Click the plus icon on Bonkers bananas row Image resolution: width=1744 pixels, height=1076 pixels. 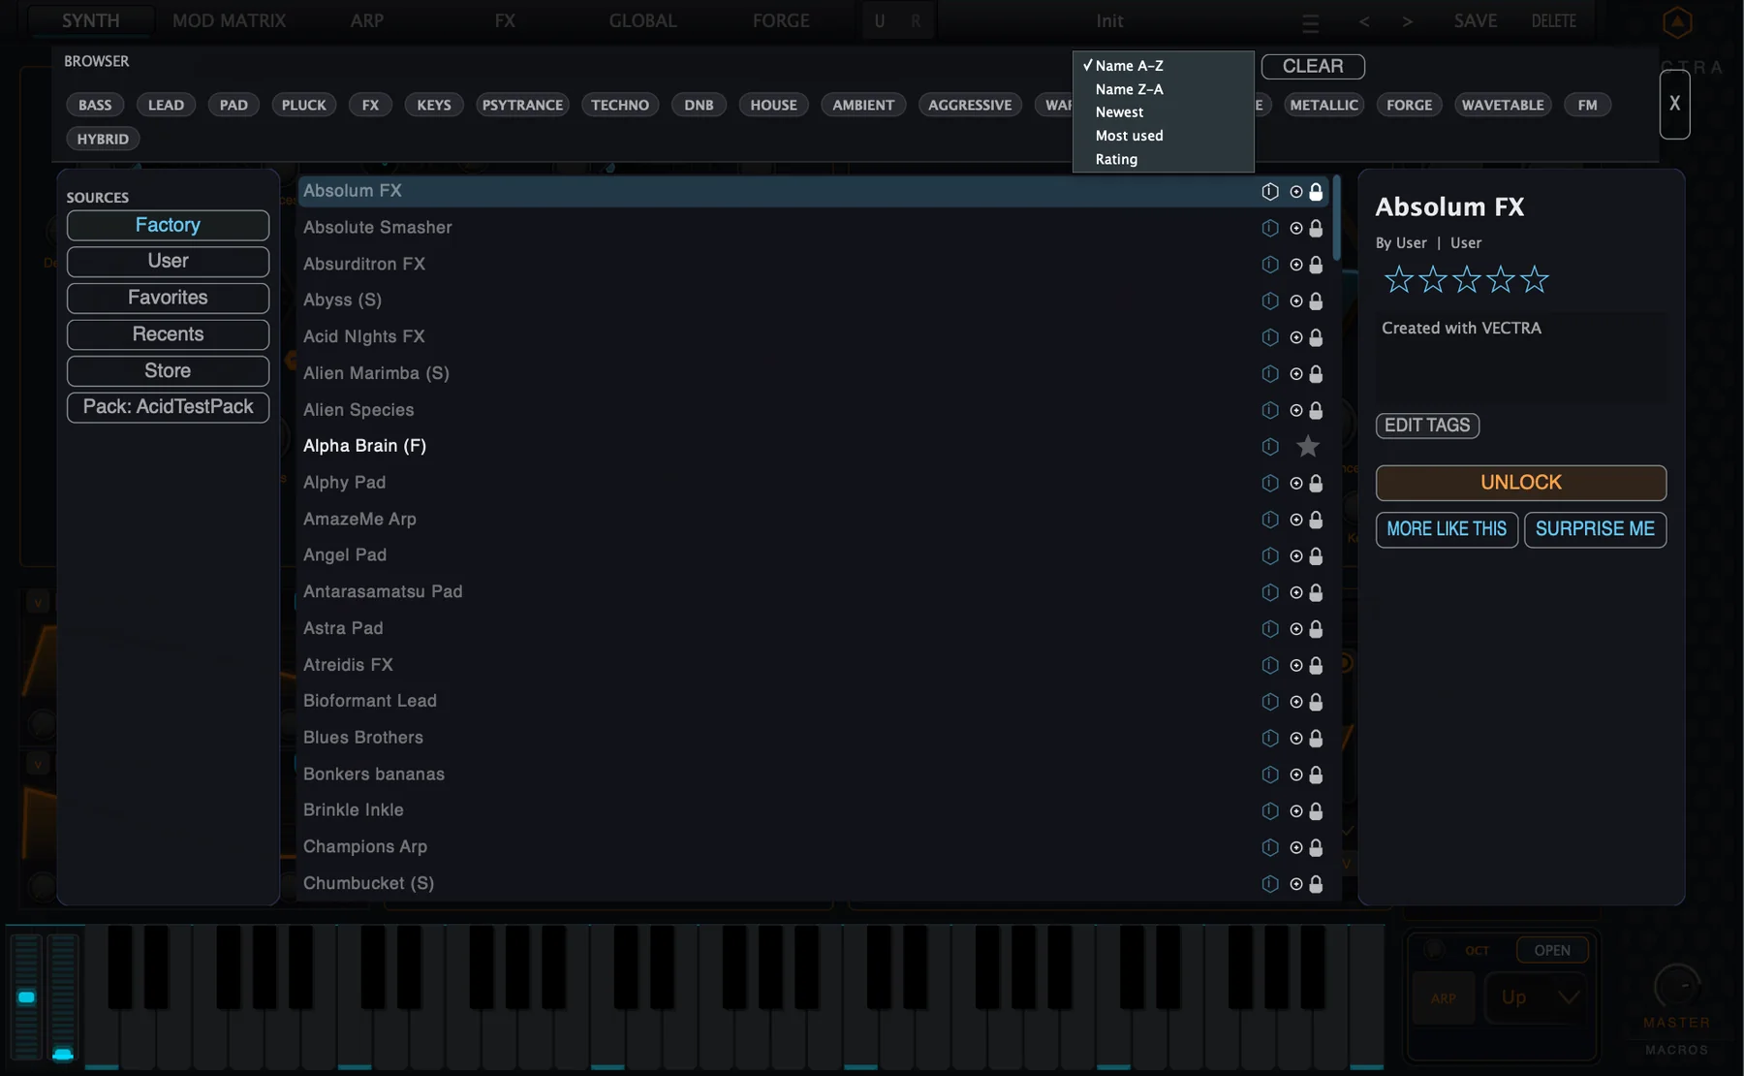(x=1296, y=775)
